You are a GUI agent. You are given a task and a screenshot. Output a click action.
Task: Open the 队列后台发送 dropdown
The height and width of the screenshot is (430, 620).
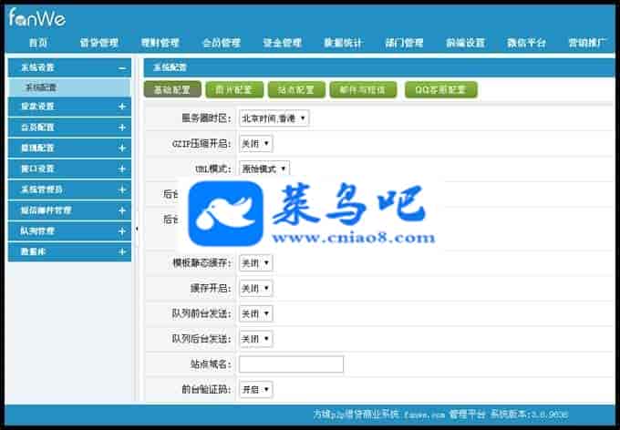pos(255,339)
